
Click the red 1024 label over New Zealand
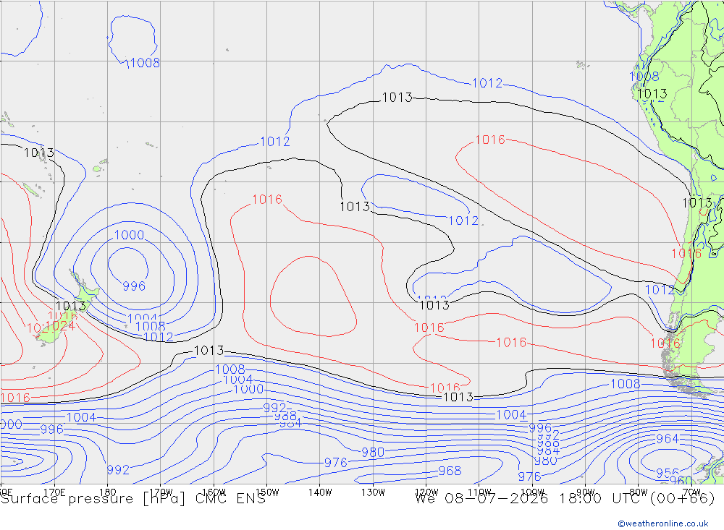(x=60, y=326)
